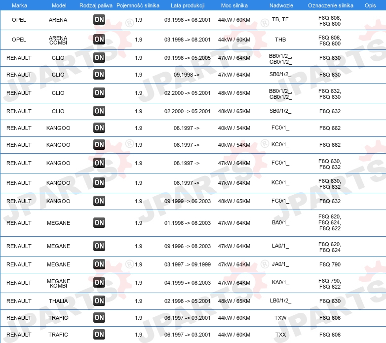Select the '09.1999 -> 06.2003' production years cell
Viewport: 386px width, 343px height.
188,201
